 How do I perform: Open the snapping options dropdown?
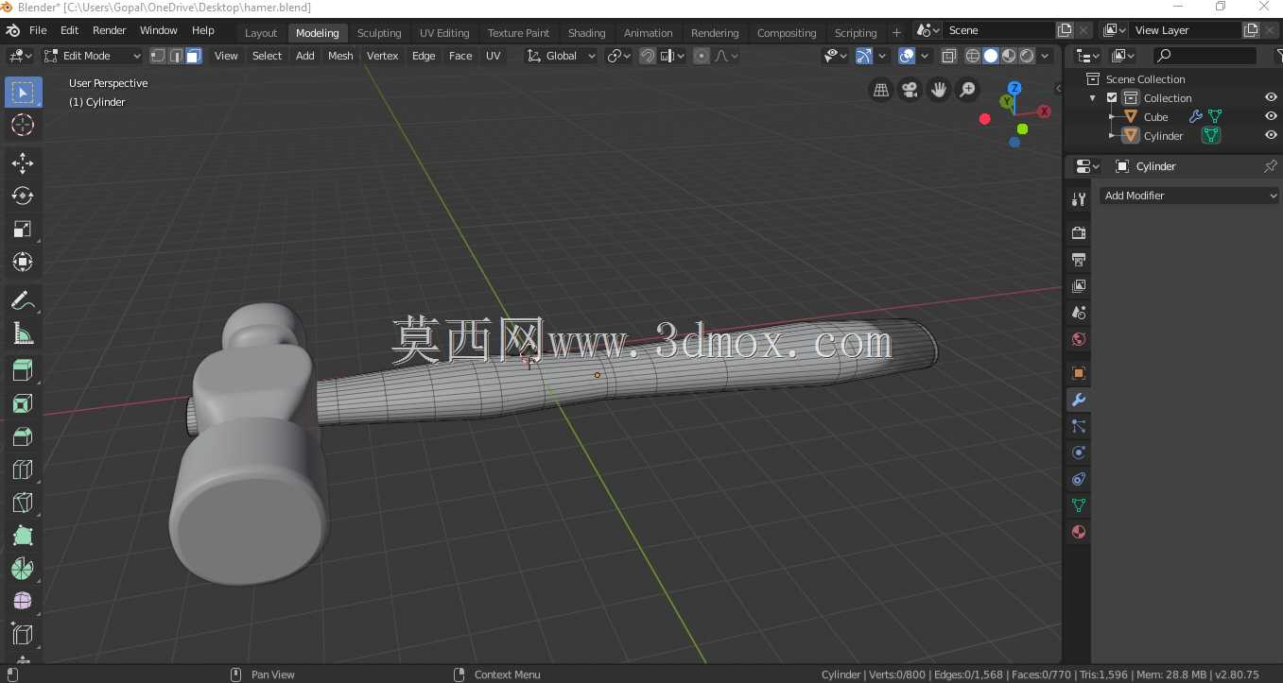672,56
